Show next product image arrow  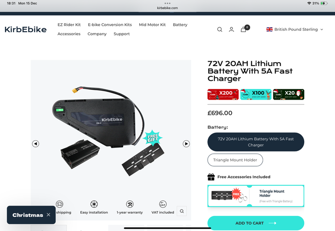pyautogui.click(x=186, y=144)
